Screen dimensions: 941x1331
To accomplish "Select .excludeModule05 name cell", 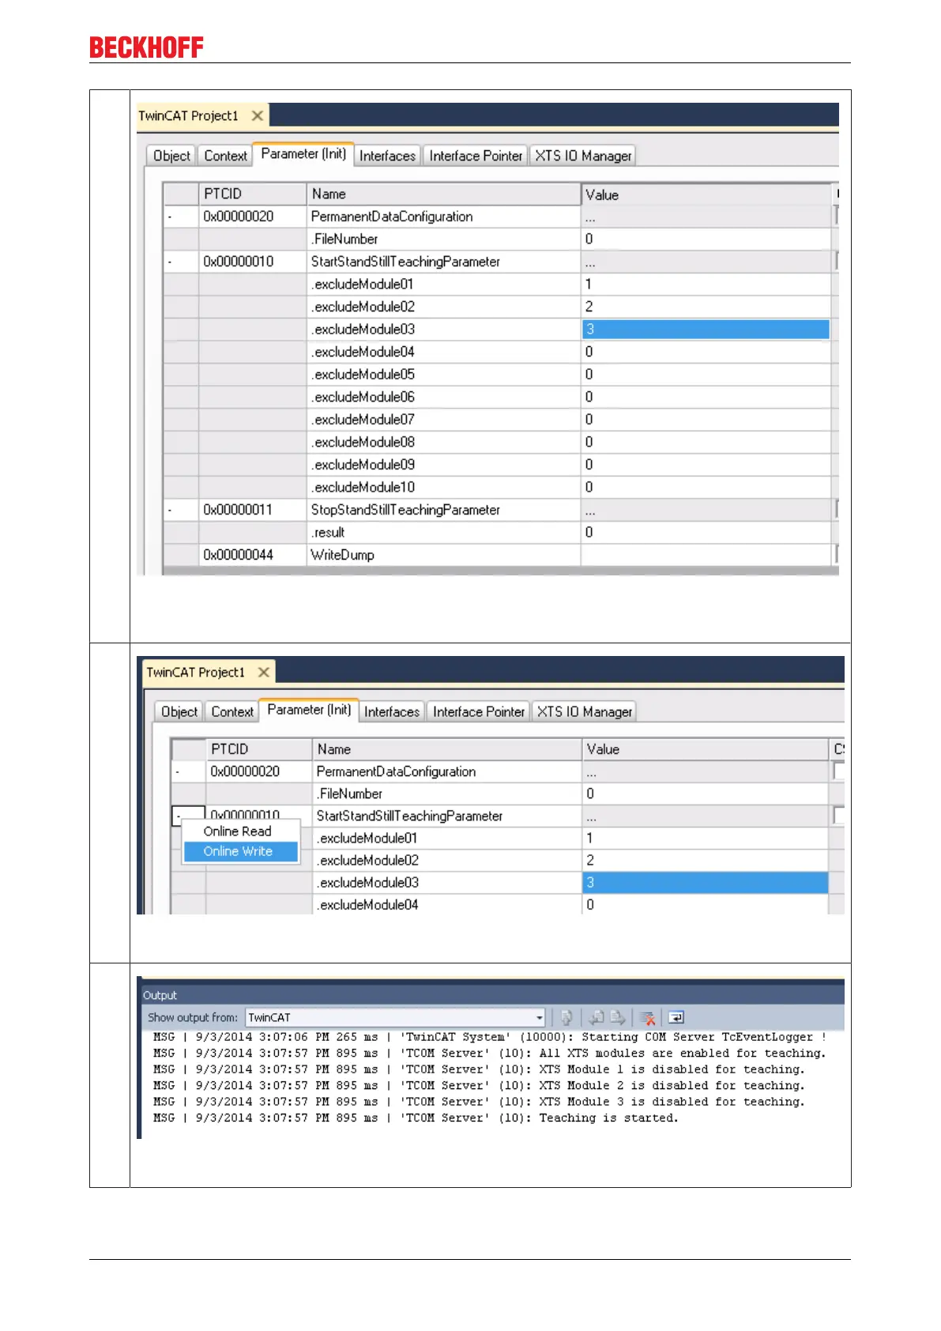I will (443, 374).
